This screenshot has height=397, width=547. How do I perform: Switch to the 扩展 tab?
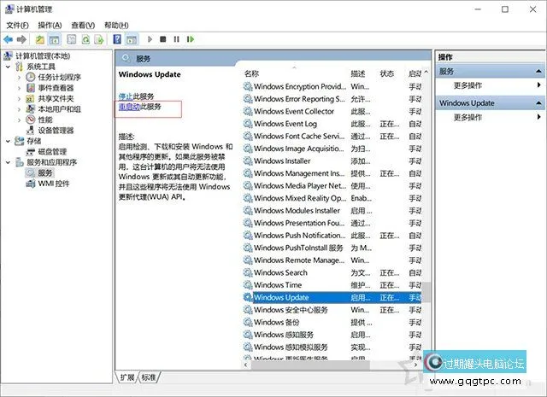(127, 377)
